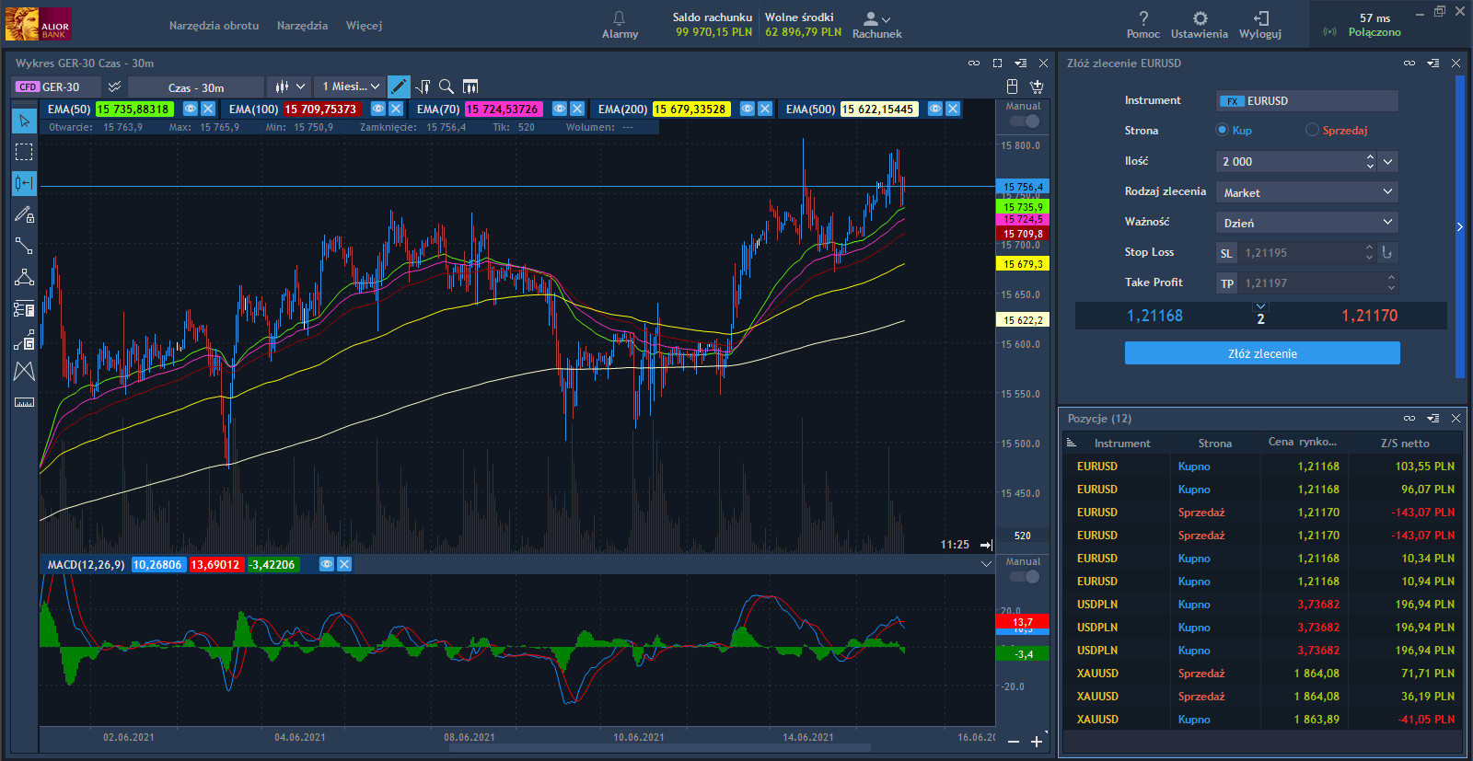Click chart horizontal scrollbar

(x=660, y=747)
